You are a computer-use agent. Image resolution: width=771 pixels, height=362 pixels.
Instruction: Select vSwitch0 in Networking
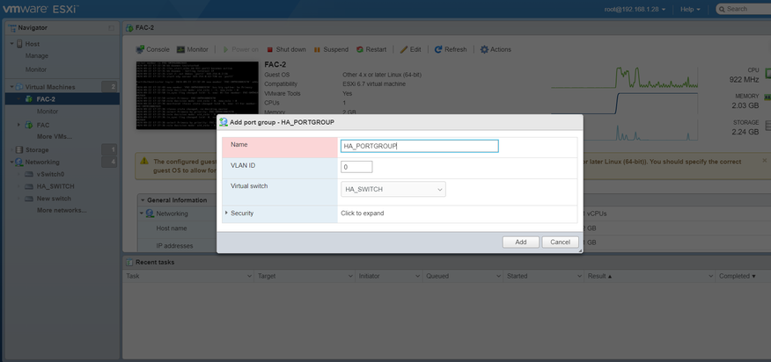[51, 174]
